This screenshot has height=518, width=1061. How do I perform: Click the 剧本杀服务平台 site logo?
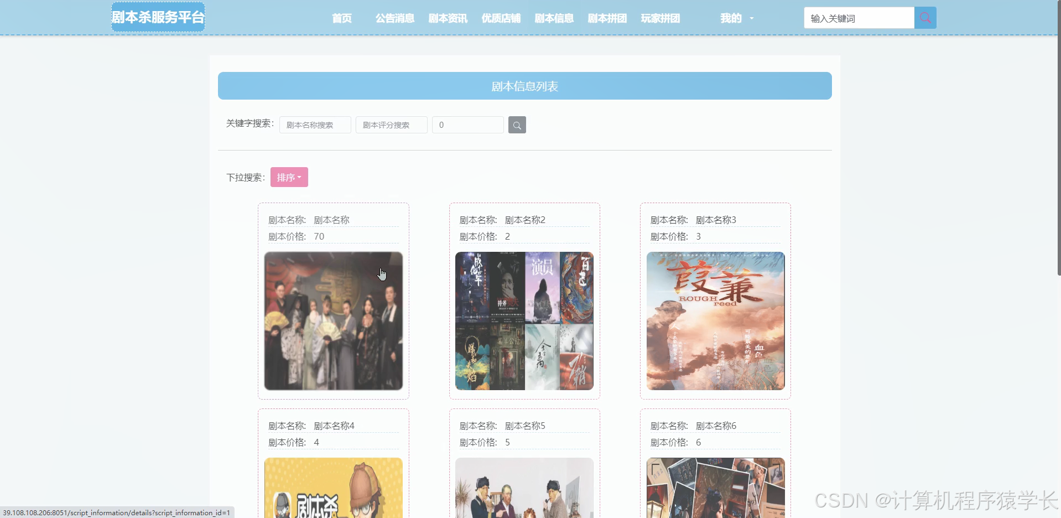158,17
